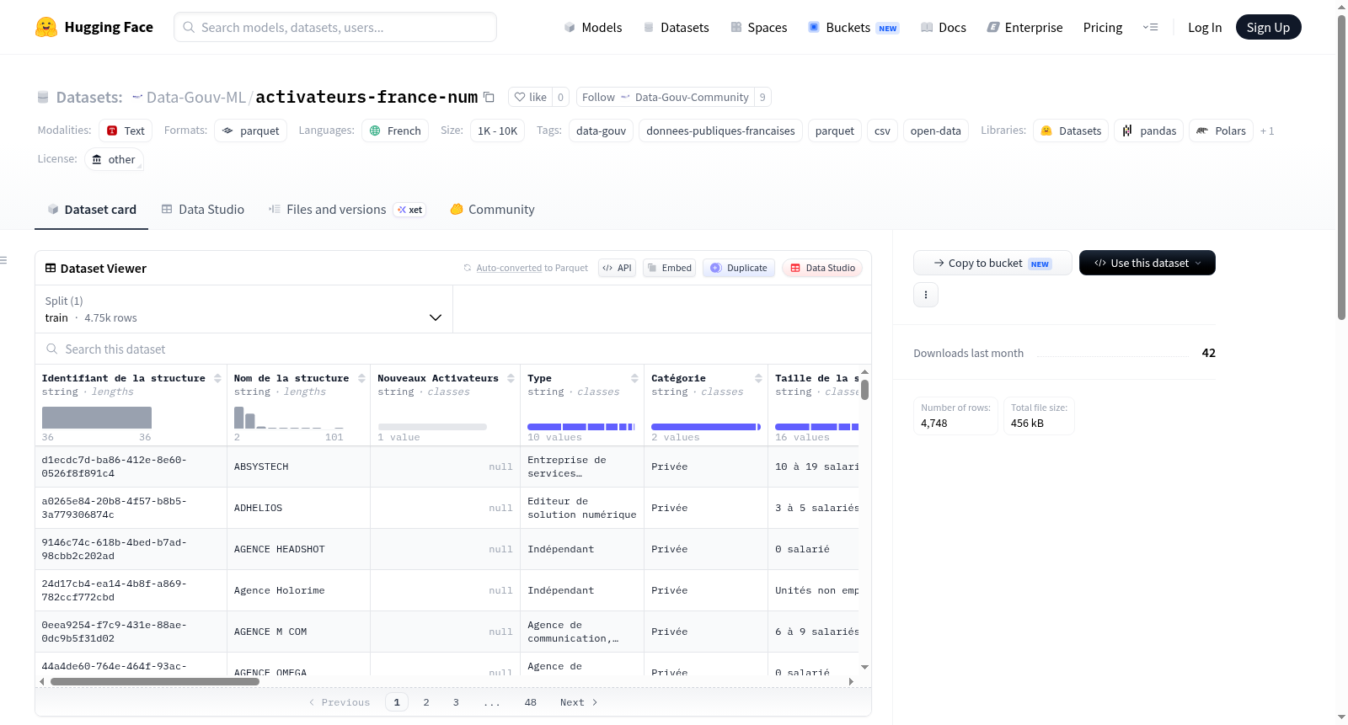Click the Identifiant lengths histogram bar
This screenshot has width=1348, height=725.
97,418
